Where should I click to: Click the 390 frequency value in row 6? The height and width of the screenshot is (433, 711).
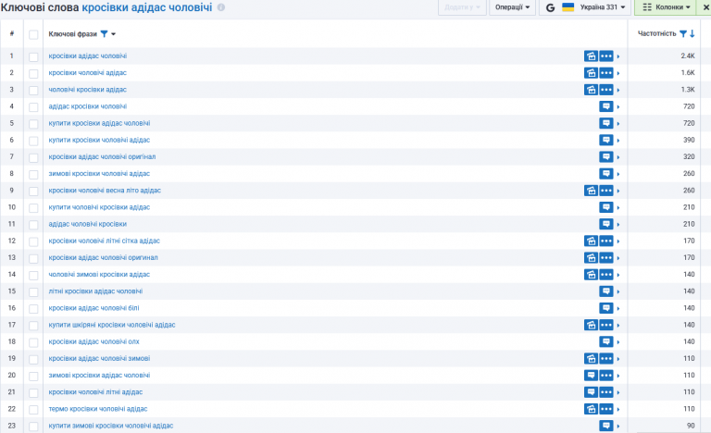(689, 140)
